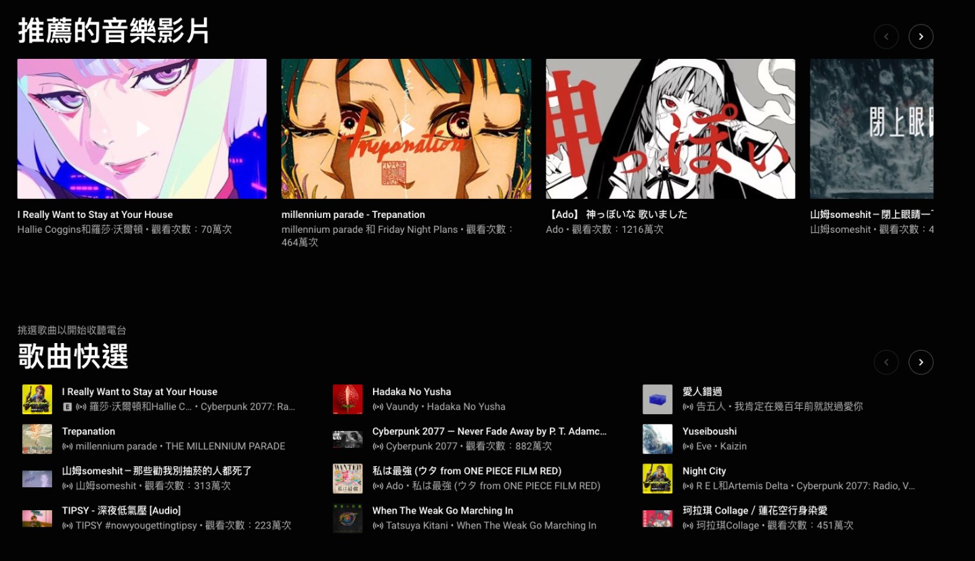975x561 pixels.
Task: Click previous arrow in 歌曲快選 section
Action: coord(886,362)
